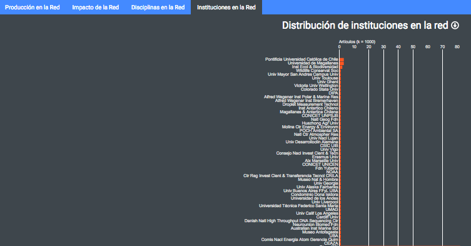The image size is (471, 246).
Task: Click the Wildlife Conservat Soc label
Action: pyautogui.click(x=317, y=71)
